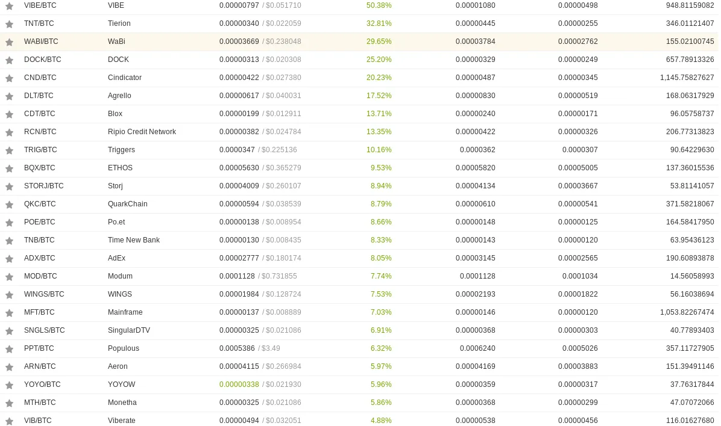This screenshot has width=721, height=426.
Task: Click Po.et low value 0.00000125
Action: click(578, 222)
